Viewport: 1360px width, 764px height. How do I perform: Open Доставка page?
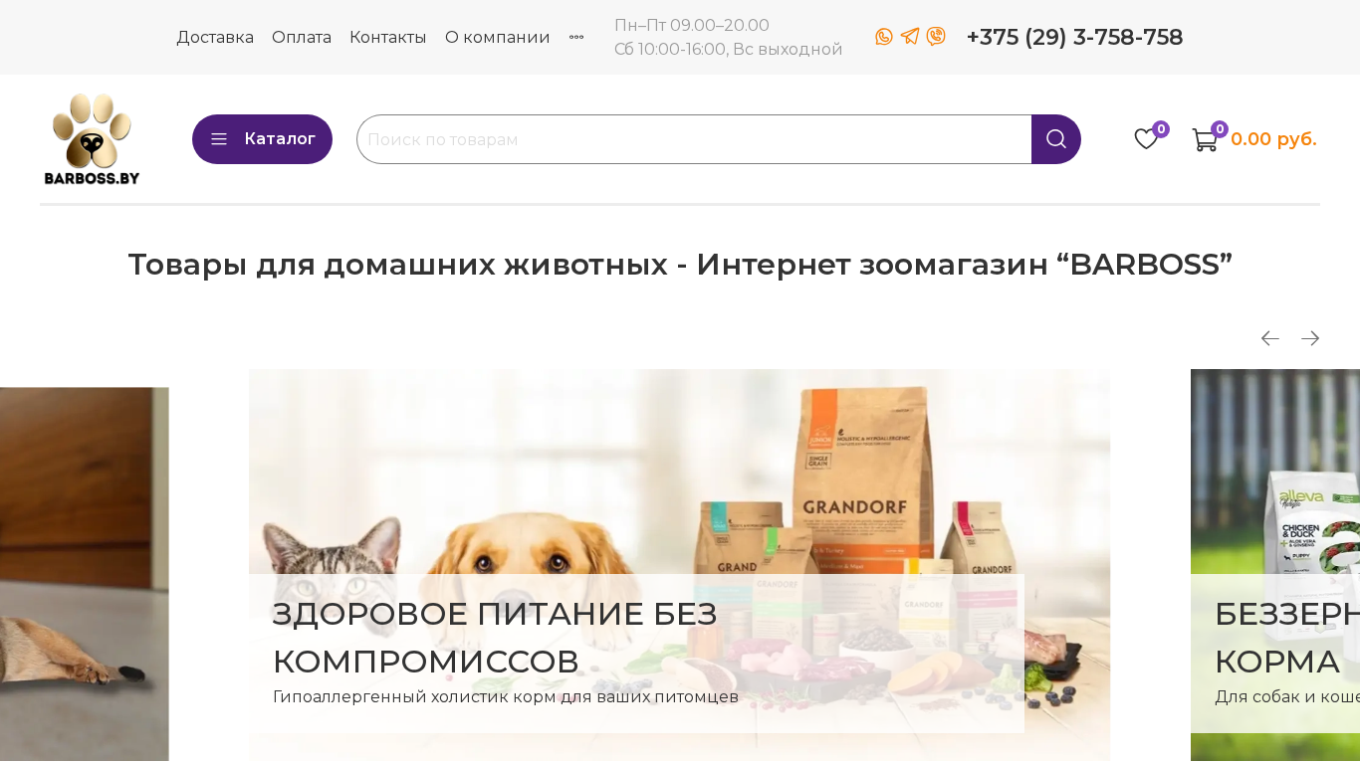215,37
